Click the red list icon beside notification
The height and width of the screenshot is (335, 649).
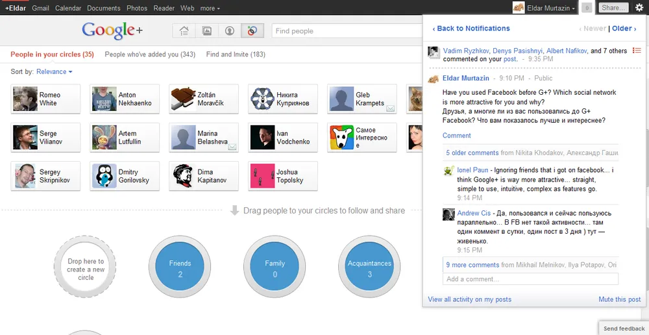pos(636,51)
